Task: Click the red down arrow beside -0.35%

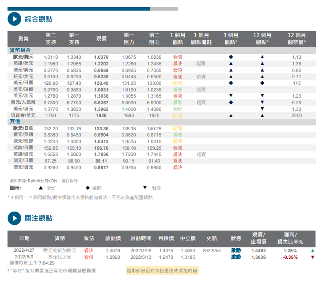Action: 312,257
